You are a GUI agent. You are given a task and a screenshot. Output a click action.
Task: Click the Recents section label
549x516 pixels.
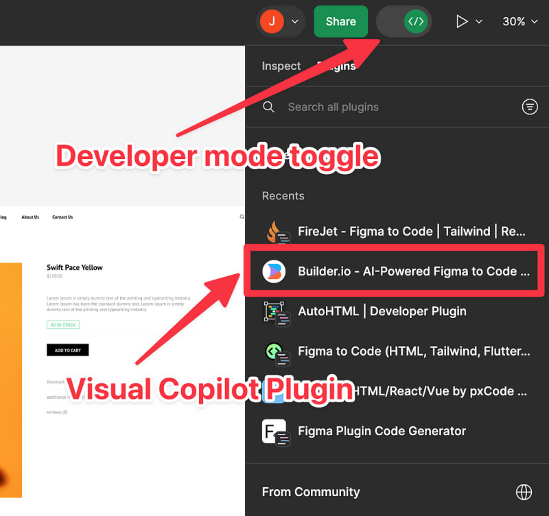click(283, 196)
